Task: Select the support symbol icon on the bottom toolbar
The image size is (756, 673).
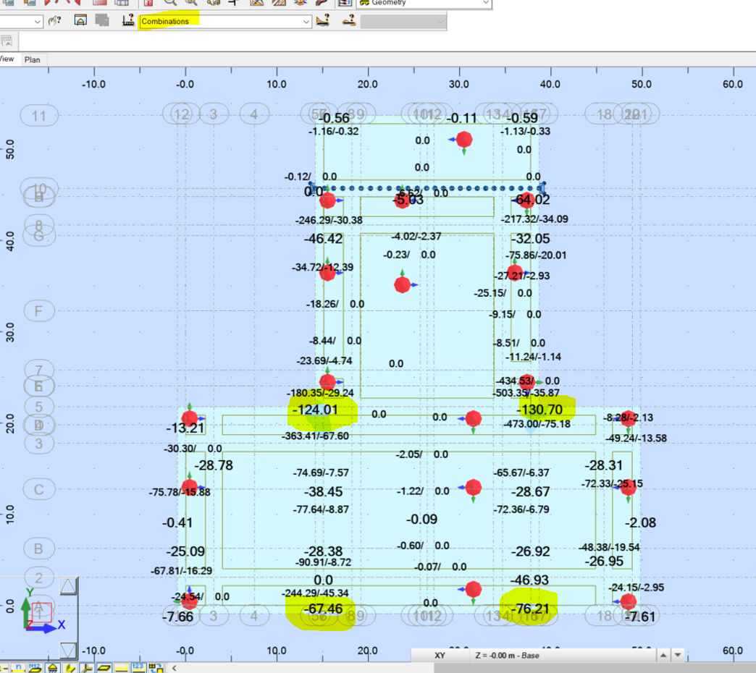Action: point(52,667)
